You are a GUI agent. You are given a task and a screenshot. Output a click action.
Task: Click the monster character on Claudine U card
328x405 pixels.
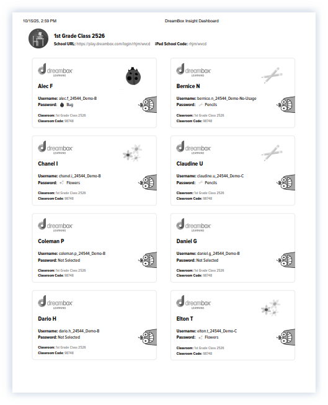[x=286, y=182]
